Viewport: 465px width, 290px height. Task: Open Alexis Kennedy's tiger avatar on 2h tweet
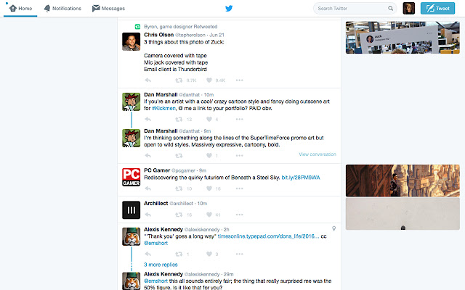pos(131,236)
